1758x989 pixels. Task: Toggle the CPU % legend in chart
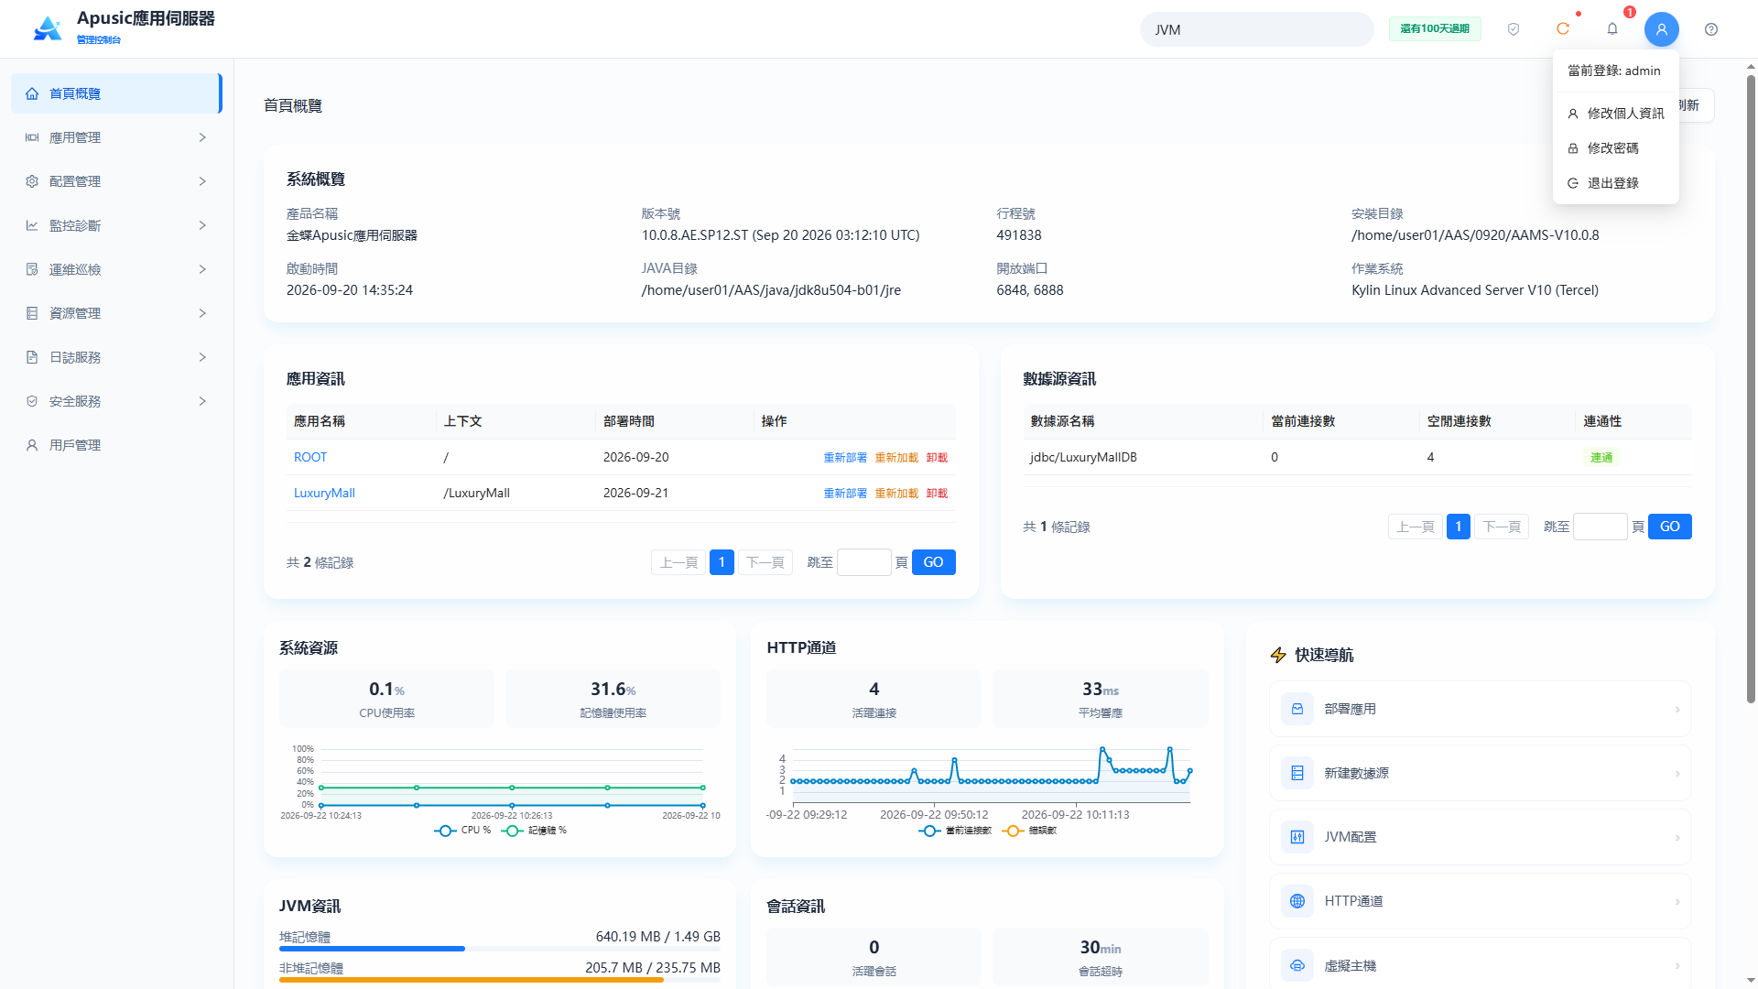[462, 831]
